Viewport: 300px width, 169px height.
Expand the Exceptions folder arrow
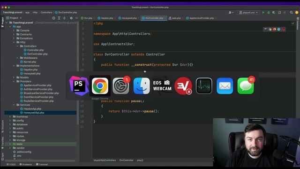[14, 38]
